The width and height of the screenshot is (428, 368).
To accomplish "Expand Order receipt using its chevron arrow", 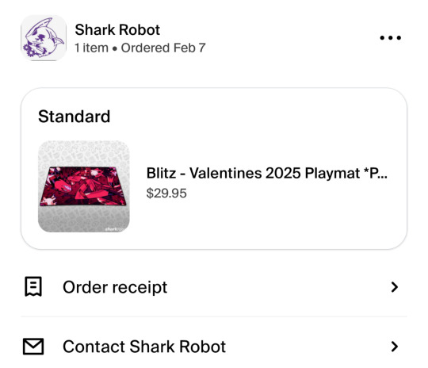I will (x=395, y=287).
